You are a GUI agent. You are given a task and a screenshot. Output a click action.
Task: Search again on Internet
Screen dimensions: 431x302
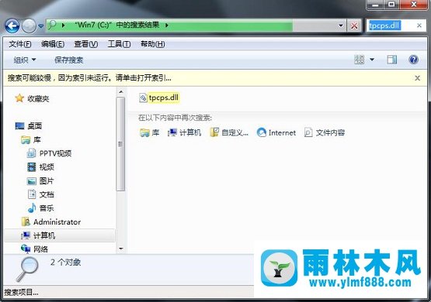[276, 132]
